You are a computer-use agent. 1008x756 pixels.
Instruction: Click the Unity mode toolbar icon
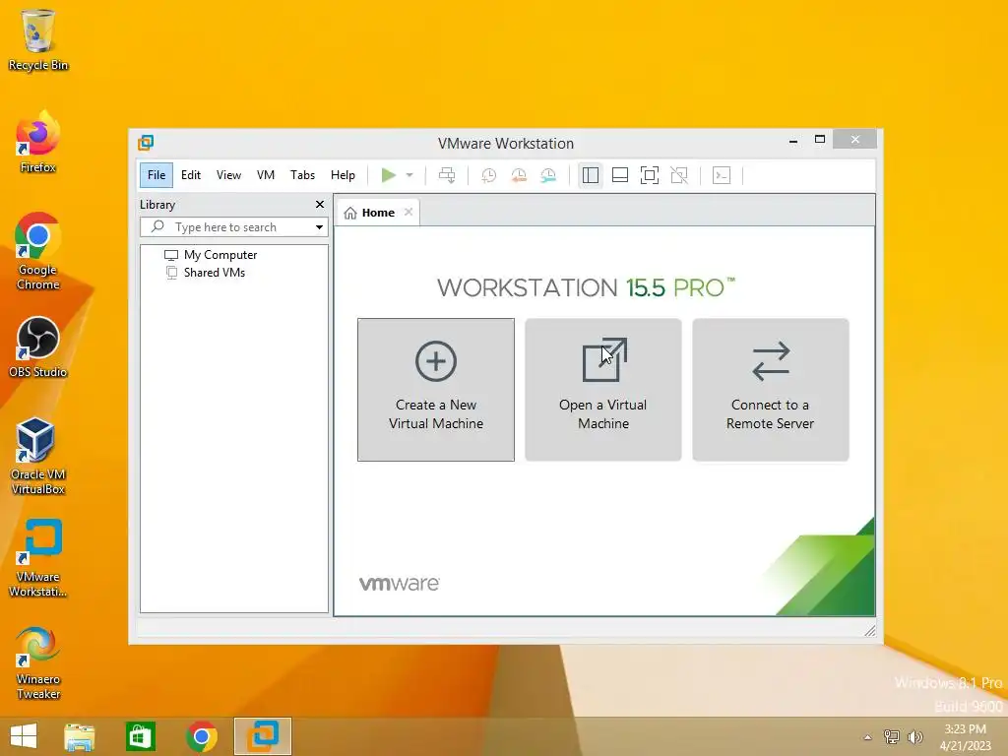(x=679, y=175)
